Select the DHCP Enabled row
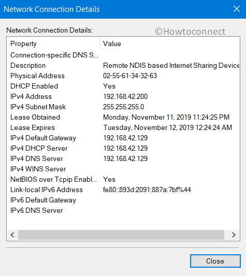Viewport: 246px width, 276px height. [x=123, y=86]
